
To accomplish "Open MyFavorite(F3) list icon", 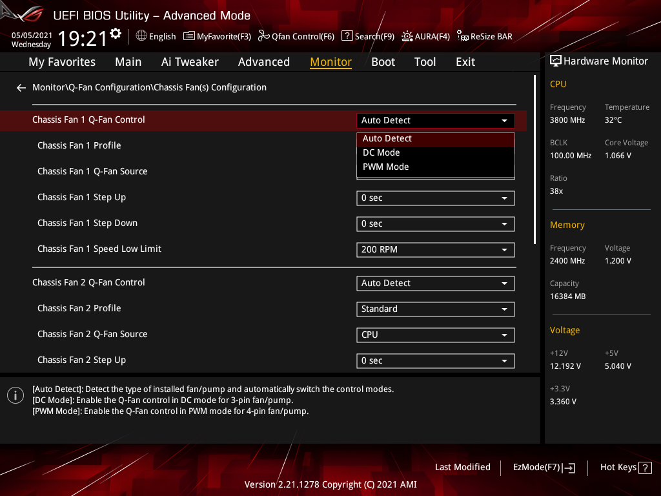I will pos(189,36).
